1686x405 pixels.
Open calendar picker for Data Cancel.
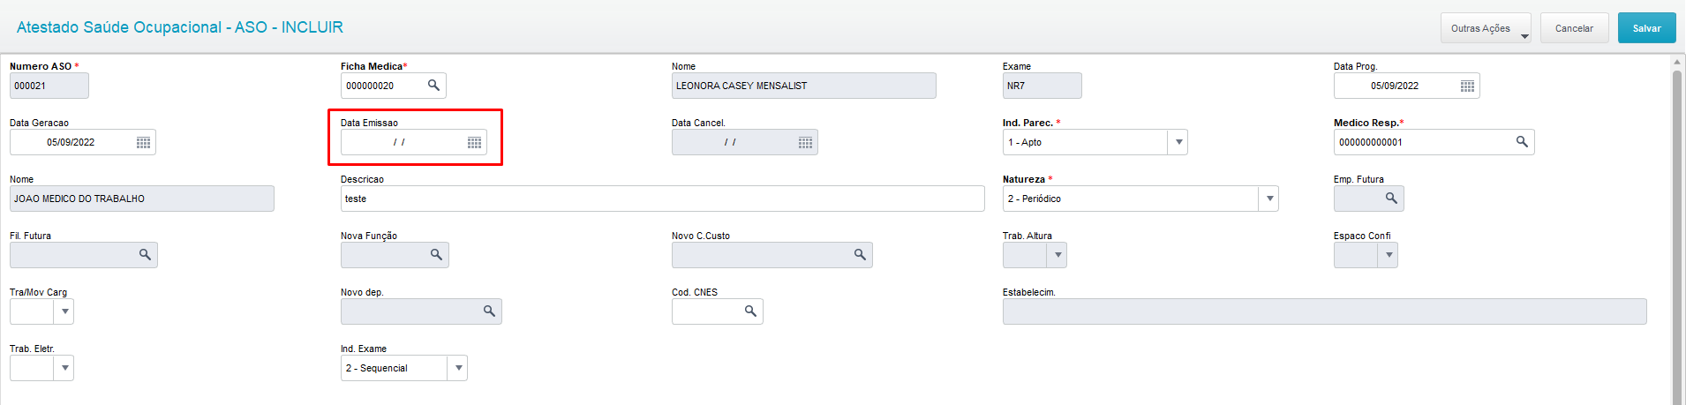tap(805, 142)
